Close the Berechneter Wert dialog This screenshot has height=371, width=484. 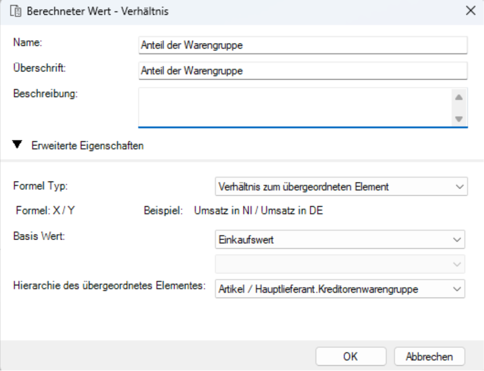(470, 11)
